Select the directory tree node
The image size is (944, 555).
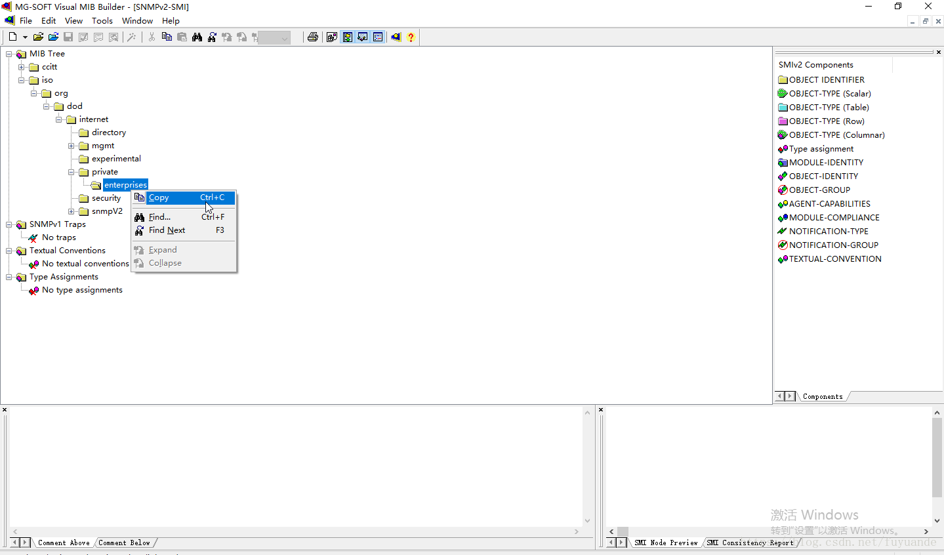coord(109,133)
